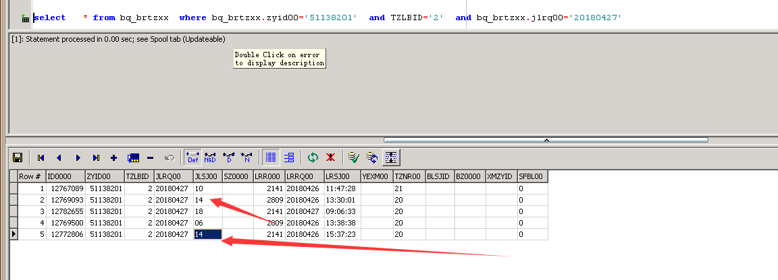Jump to first record in grid

pos(41,157)
